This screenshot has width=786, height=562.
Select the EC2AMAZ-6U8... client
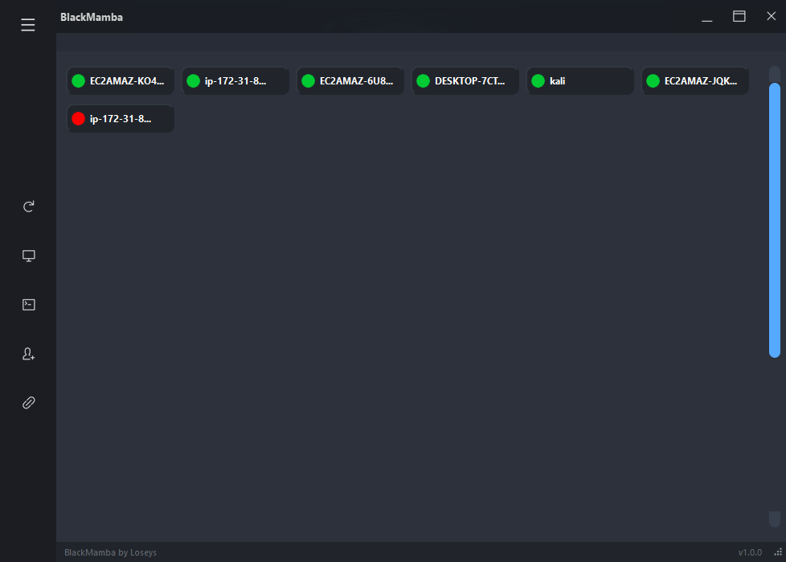(350, 80)
